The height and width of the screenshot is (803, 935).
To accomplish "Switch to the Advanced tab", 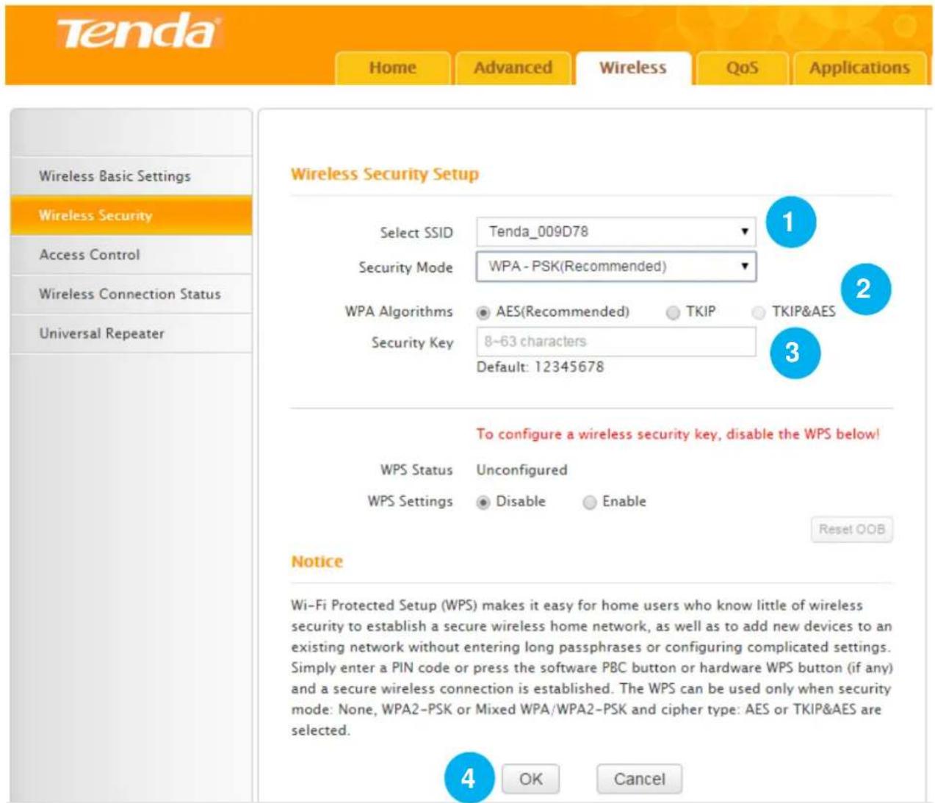I will point(513,68).
